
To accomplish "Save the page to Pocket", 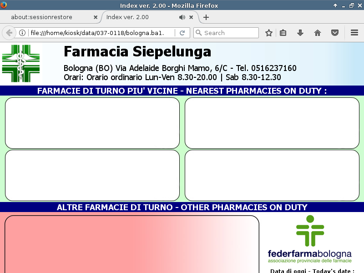I will pyautogui.click(x=334, y=33).
